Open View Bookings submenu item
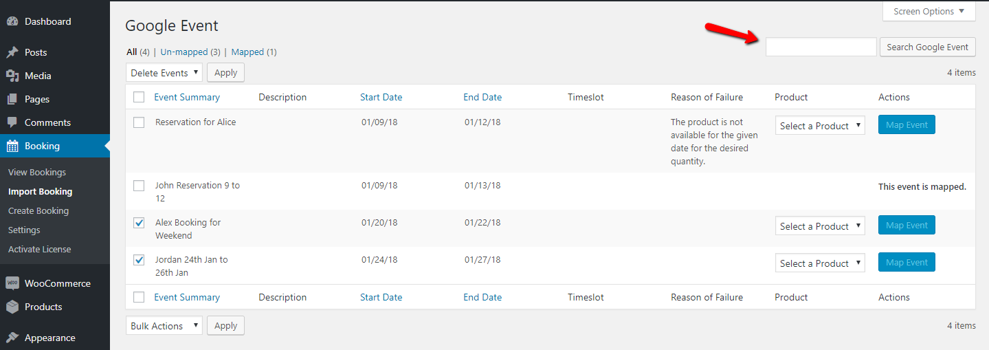The image size is (989, 350). pyautogui.click(x=37, y=172)
